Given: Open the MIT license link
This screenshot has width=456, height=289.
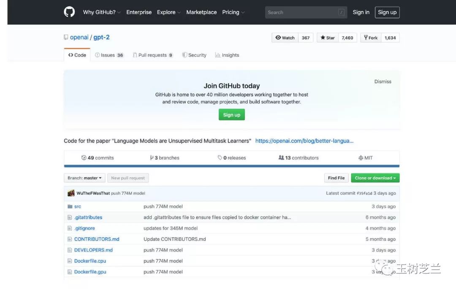Looking at the screenshot, I should tap(366, 158).
